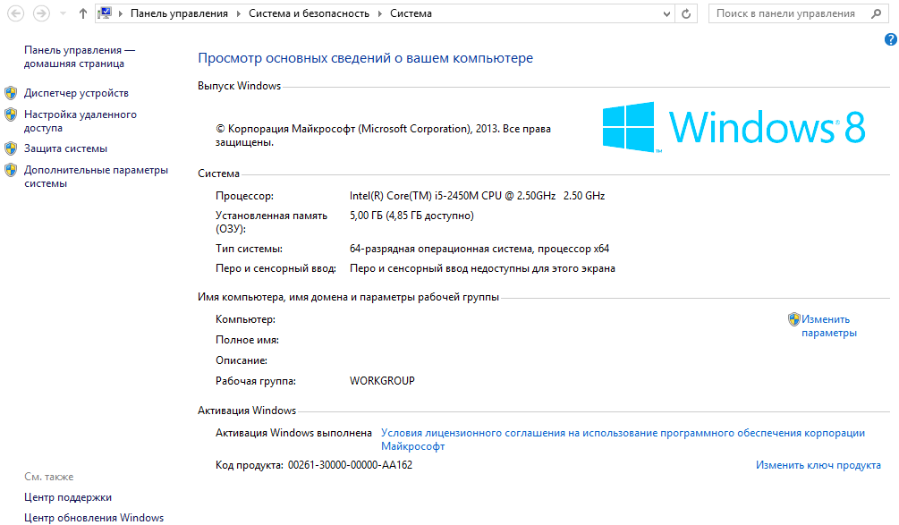Viewport: 899px width, 525px height.
Task: Go back with the Back arrow
Action: pyautogui.click(x=15, y=13)
